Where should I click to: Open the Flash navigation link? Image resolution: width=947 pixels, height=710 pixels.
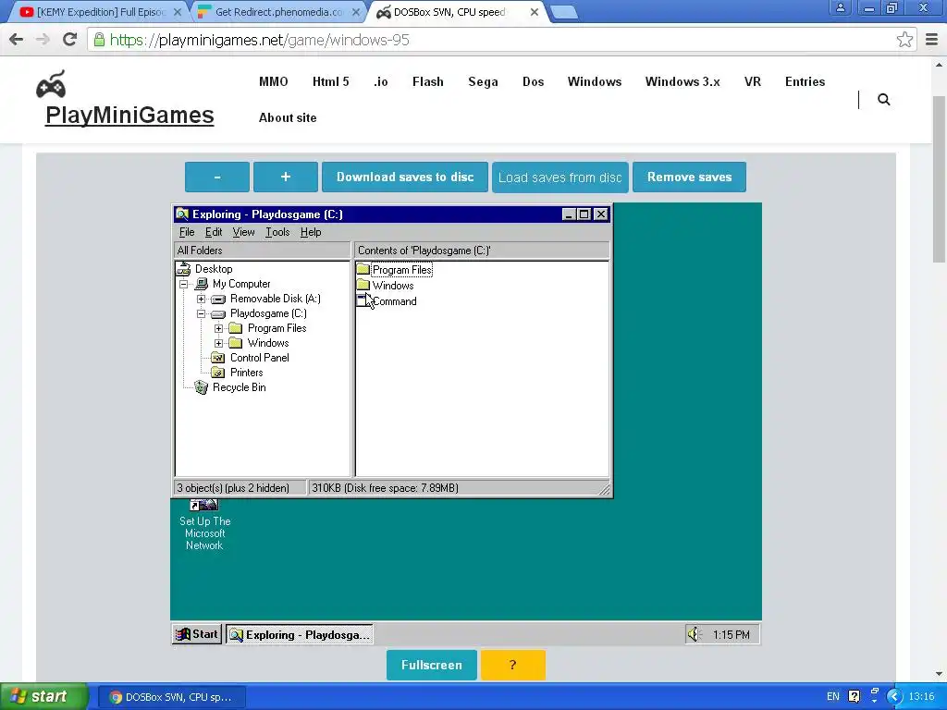point(427,81)
